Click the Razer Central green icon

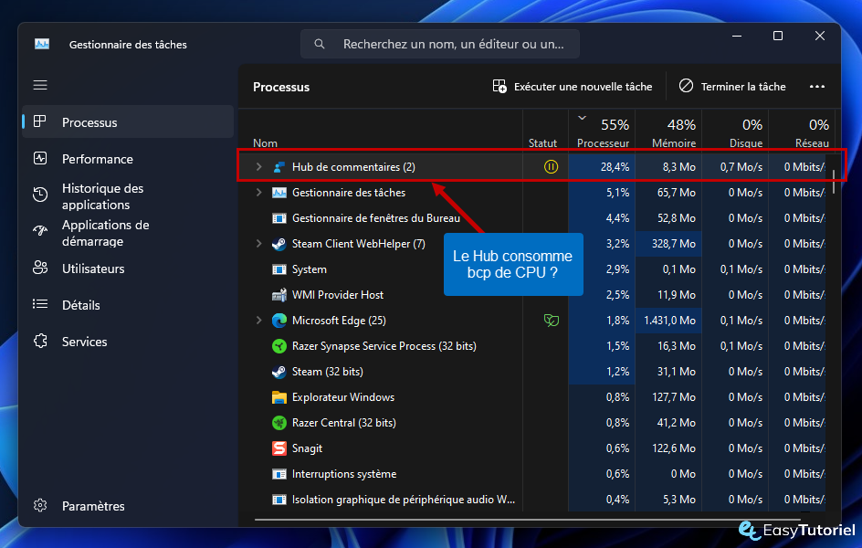tap(279, 423)
